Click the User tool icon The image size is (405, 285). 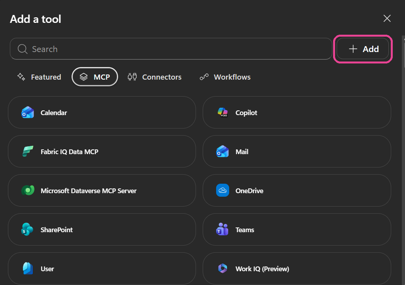28,268
